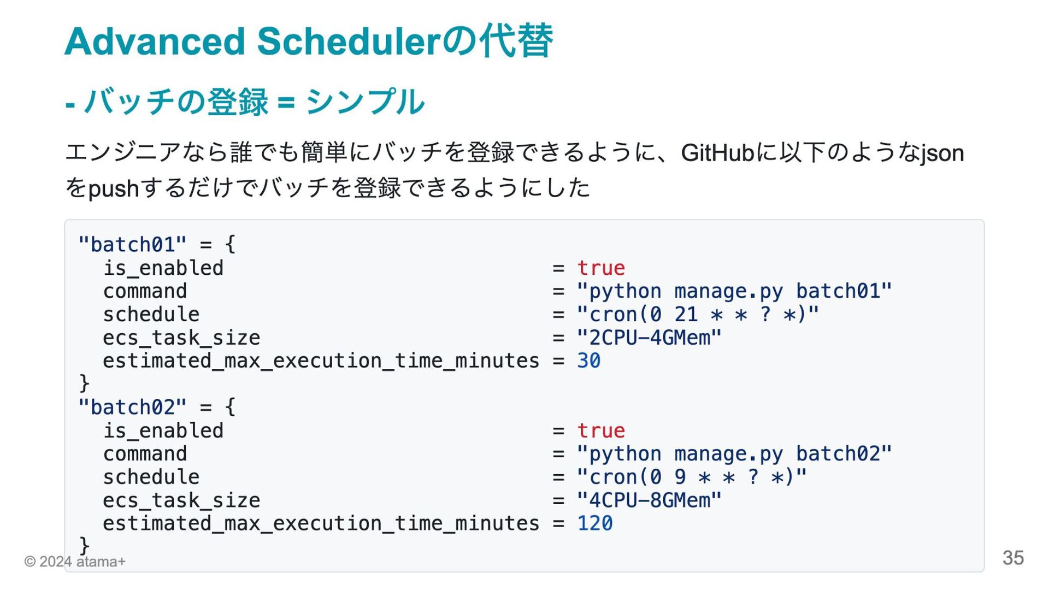Click estimated_max_execution_time_minutes key in batch02

tap(321, 524)
